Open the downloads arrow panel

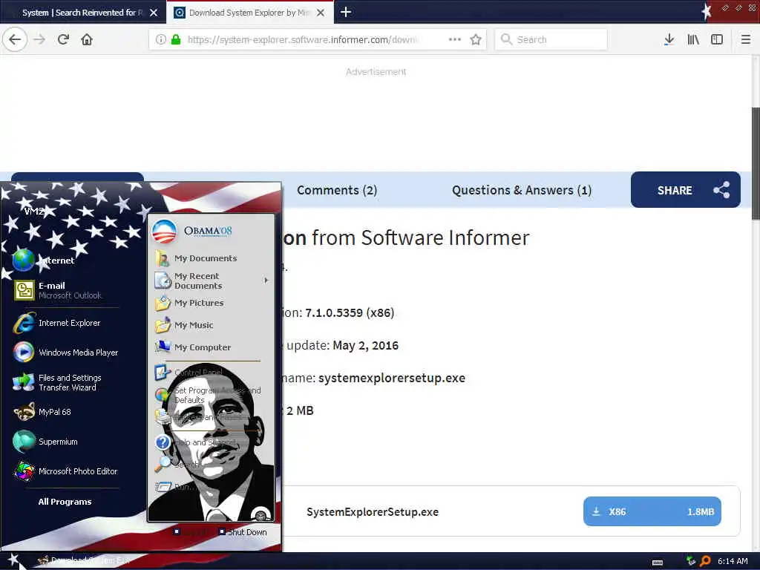tap(669, 39)
